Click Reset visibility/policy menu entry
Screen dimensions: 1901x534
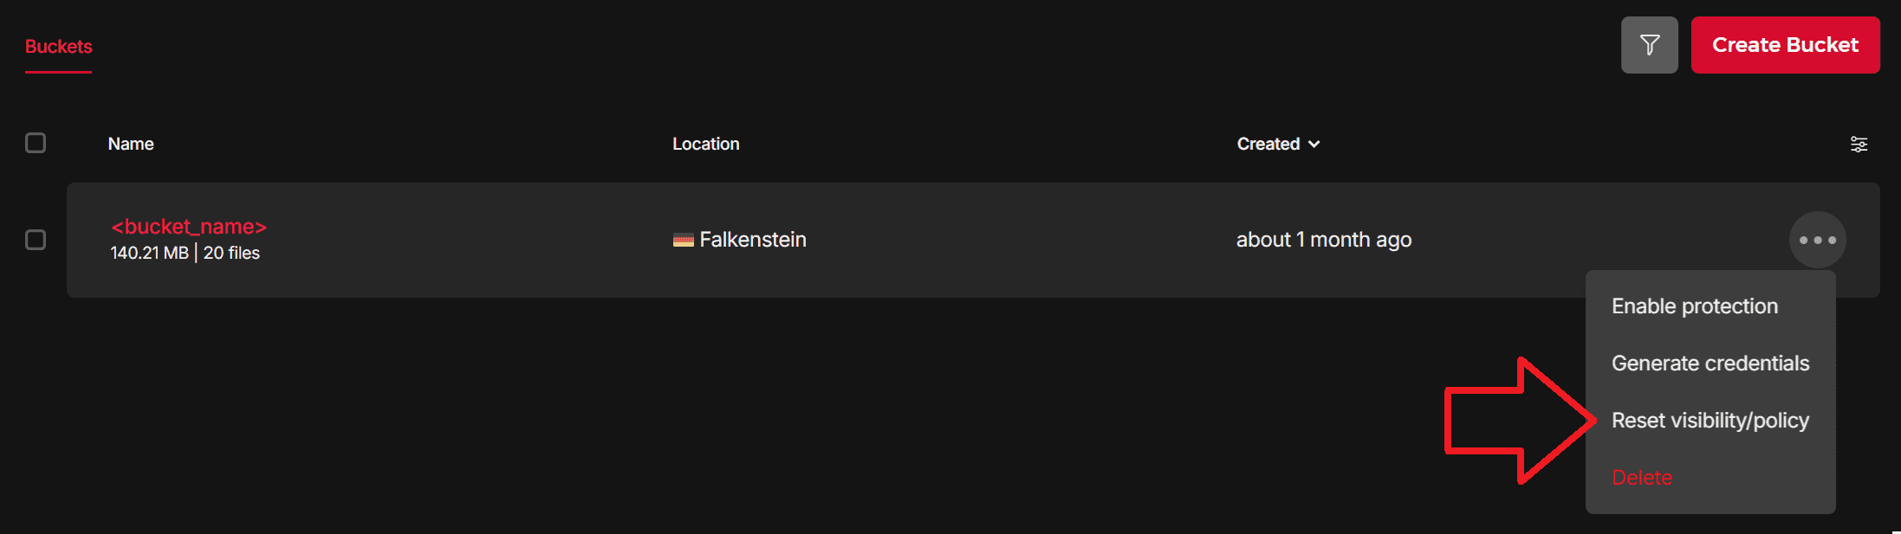point(1710,421)
